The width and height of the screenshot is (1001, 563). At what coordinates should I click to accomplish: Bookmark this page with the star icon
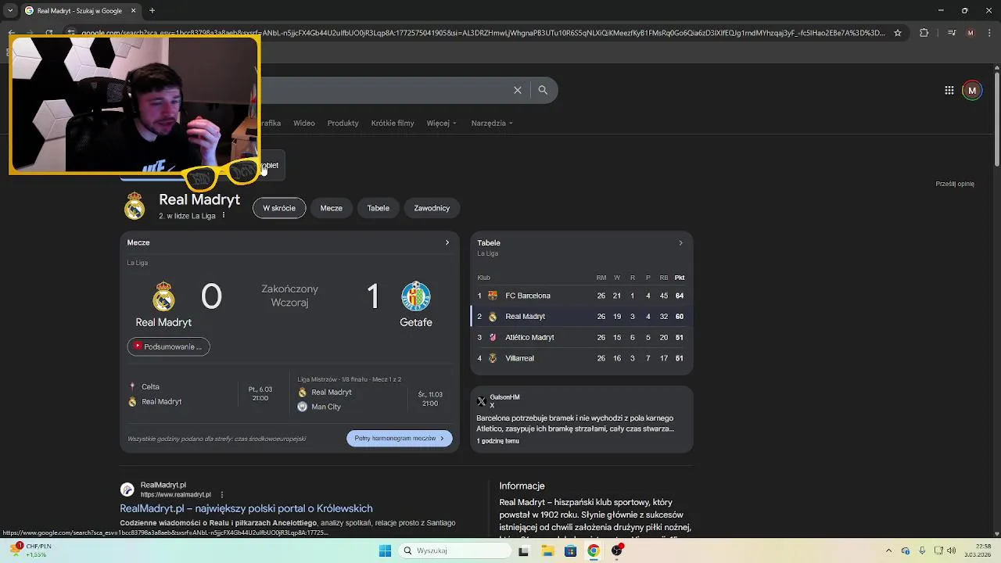tap(898, 33)
